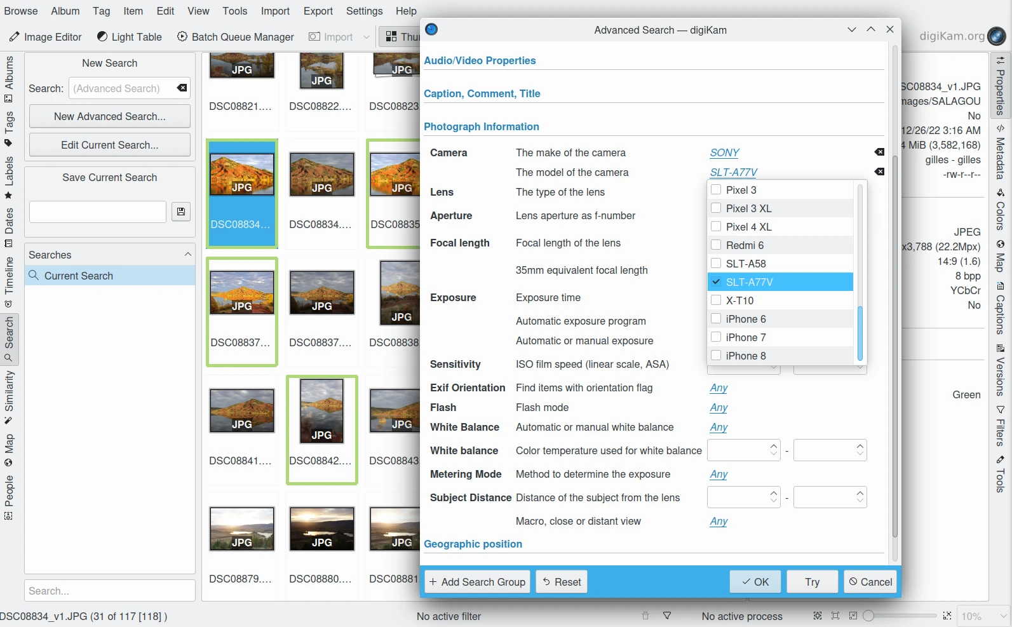Open the Flash mode Any dropdown
The image size is (1012, 627).
pos(719,407)
